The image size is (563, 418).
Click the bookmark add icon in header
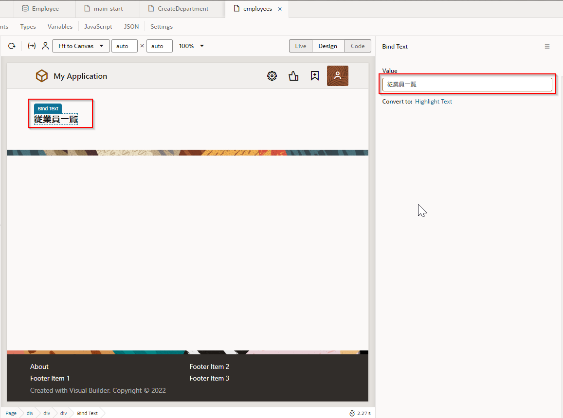point(315,76)
